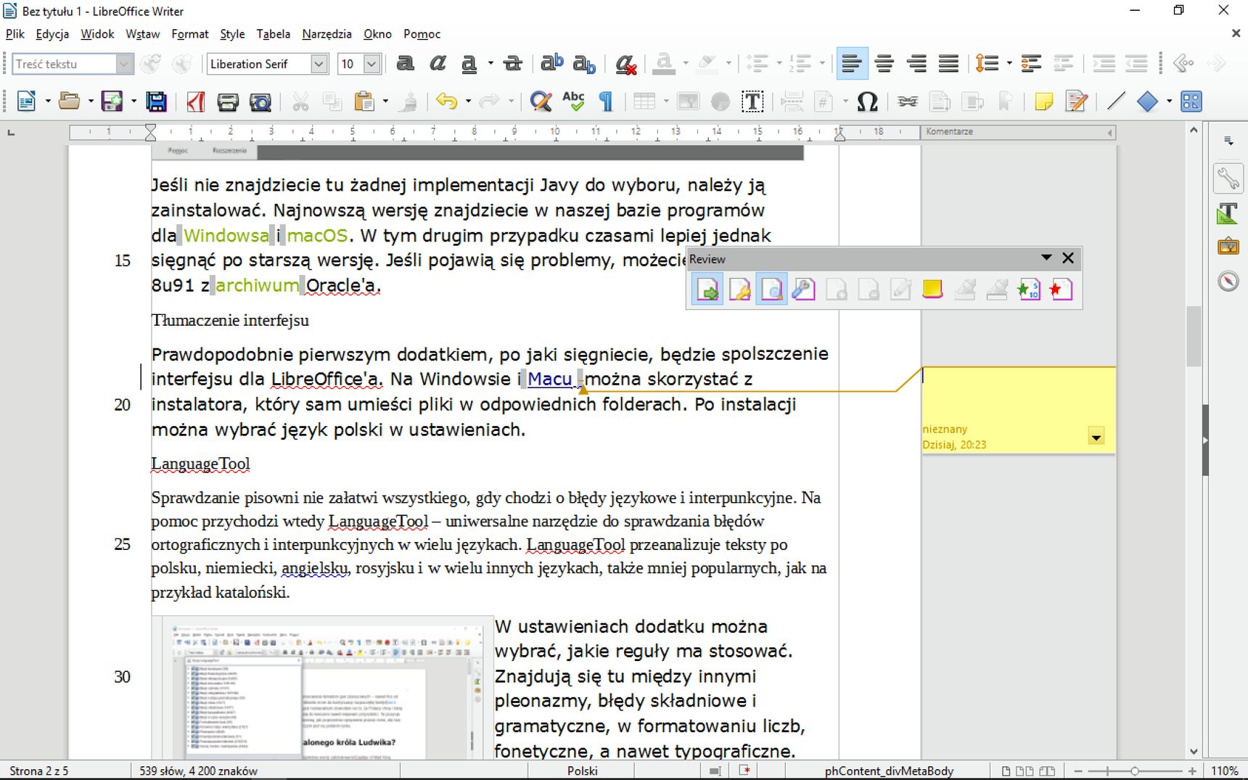This screenshot has width=1248, height=780.
Task: Insert a hyperlink
Action: coord(907,102)
